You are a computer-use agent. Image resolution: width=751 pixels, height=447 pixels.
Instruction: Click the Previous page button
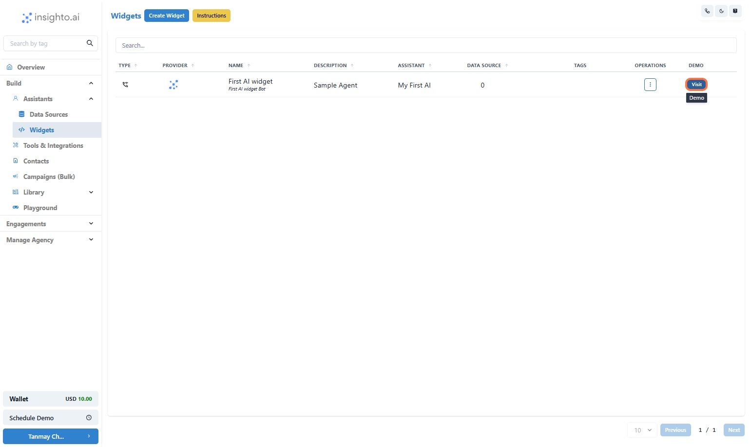click(x=675, y=430)
